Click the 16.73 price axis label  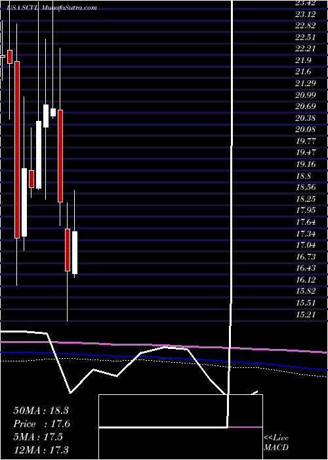[306, 258]
